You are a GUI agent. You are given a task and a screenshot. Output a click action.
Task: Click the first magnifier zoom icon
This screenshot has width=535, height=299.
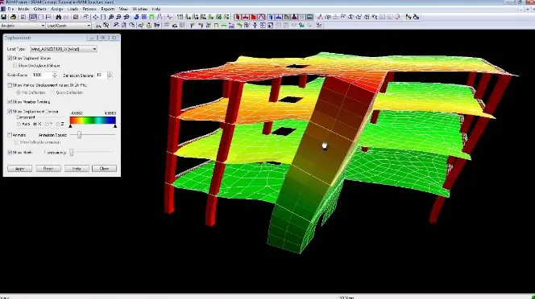pyautogui.click(x=111, y=17)
